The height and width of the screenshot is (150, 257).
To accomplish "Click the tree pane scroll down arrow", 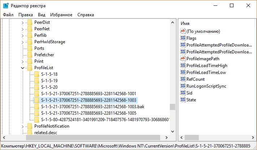I will 172,131.
